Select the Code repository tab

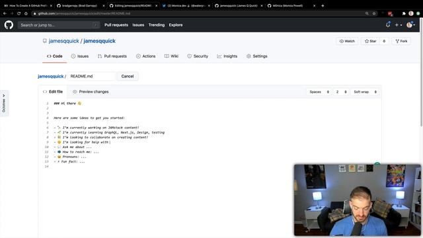pos(54,56)
